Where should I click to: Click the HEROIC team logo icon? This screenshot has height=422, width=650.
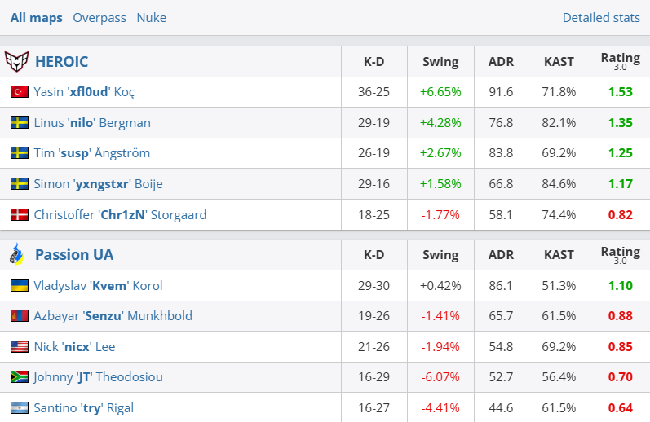tap(16, 61)
